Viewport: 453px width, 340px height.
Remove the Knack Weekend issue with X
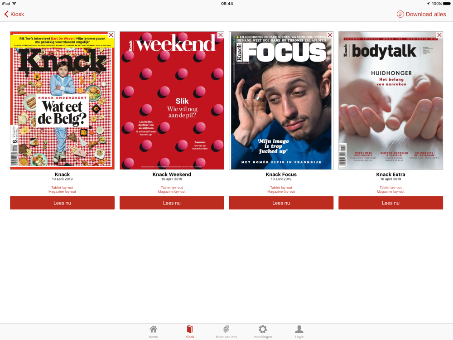click(x=221, y=35)
